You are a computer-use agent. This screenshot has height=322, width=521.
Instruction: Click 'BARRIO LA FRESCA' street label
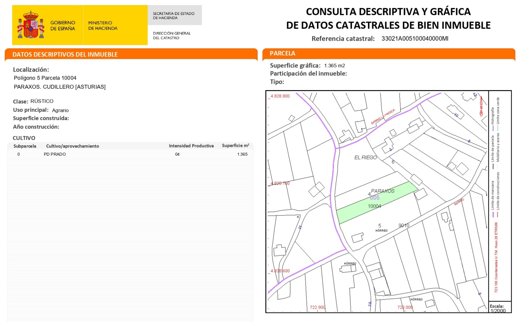(x=383, y=117)
